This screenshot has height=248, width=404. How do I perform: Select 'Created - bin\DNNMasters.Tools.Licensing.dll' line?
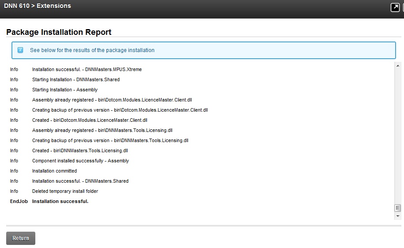click(x=80, y=150)
